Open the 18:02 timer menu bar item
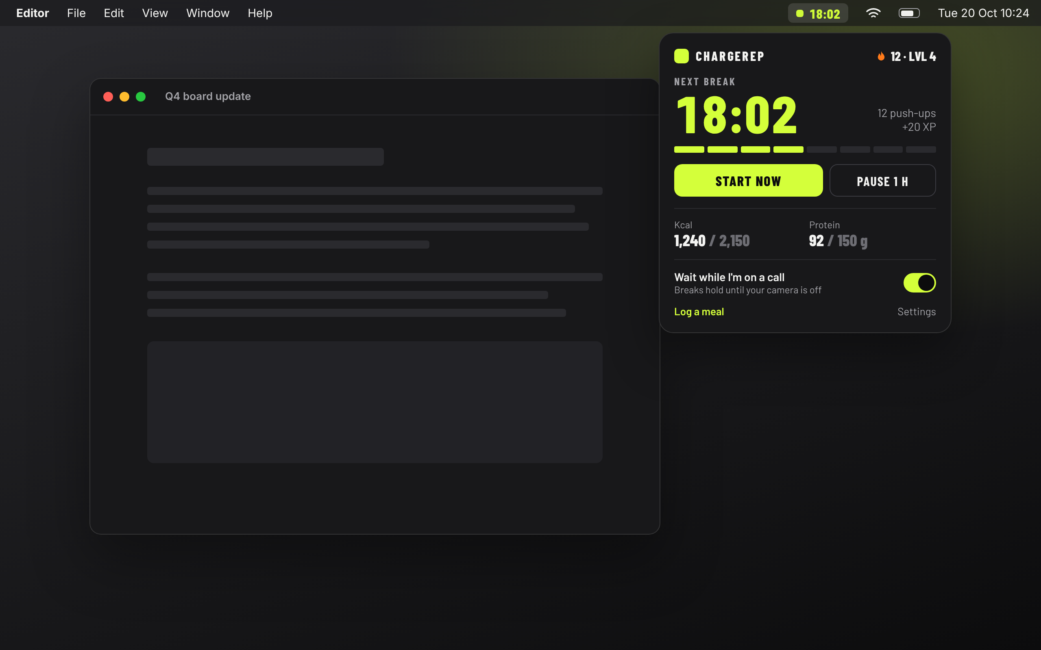This screenshot has height=650, width=1041. (818, 13)
